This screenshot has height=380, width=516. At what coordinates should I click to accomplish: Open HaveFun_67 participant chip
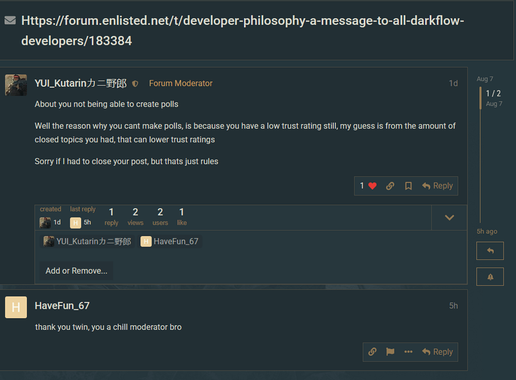[169, 242]
